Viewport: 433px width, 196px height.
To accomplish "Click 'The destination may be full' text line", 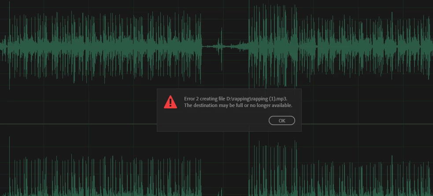I will pos(238,105).
